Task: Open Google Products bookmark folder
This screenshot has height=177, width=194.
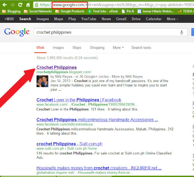Action: [70, 12]
